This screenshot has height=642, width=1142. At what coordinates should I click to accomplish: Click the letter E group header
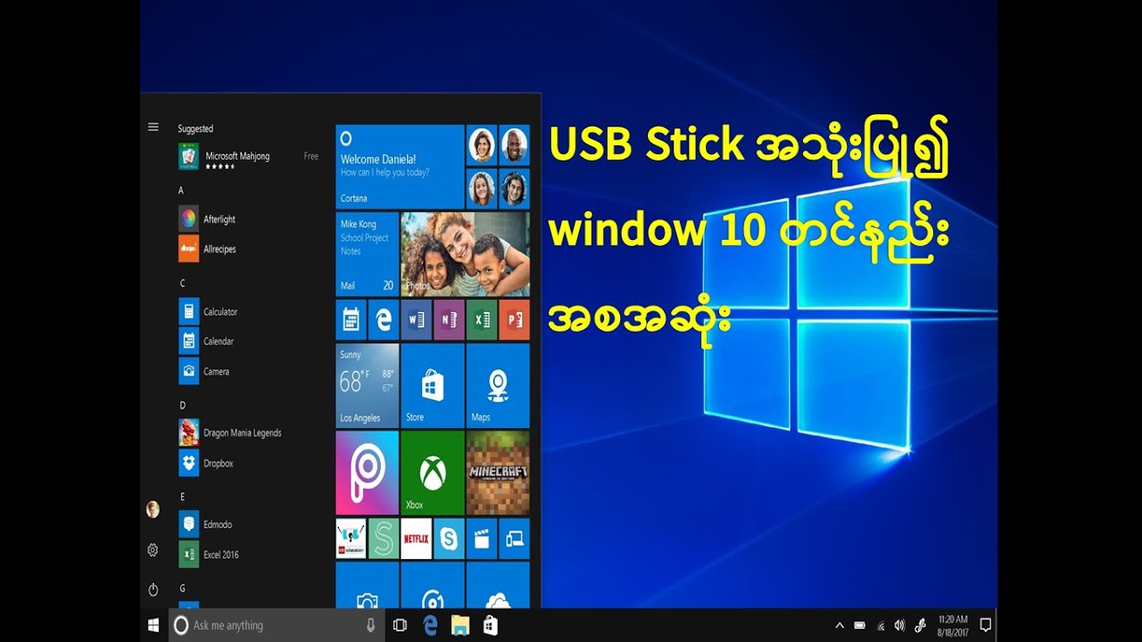click(182, 496)
